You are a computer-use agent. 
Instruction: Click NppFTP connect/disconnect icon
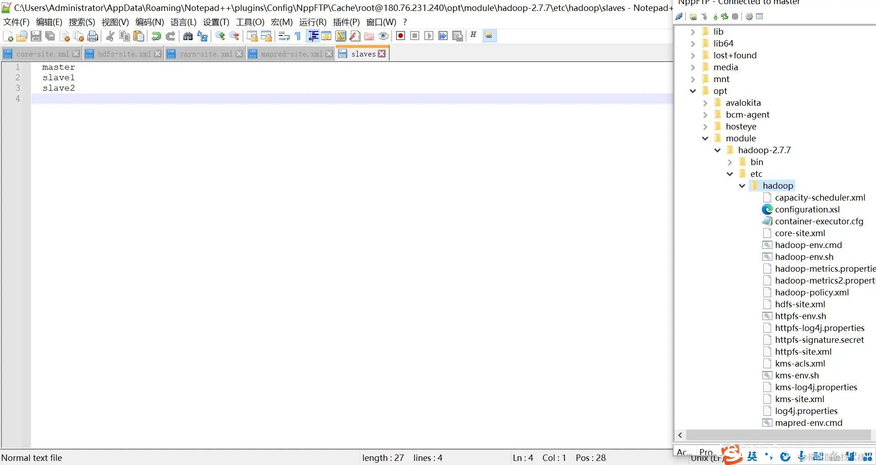coord(679,16)
